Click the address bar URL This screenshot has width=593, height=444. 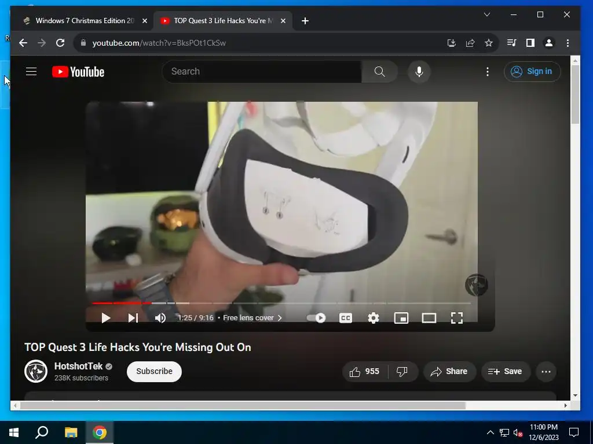point(159,43)
